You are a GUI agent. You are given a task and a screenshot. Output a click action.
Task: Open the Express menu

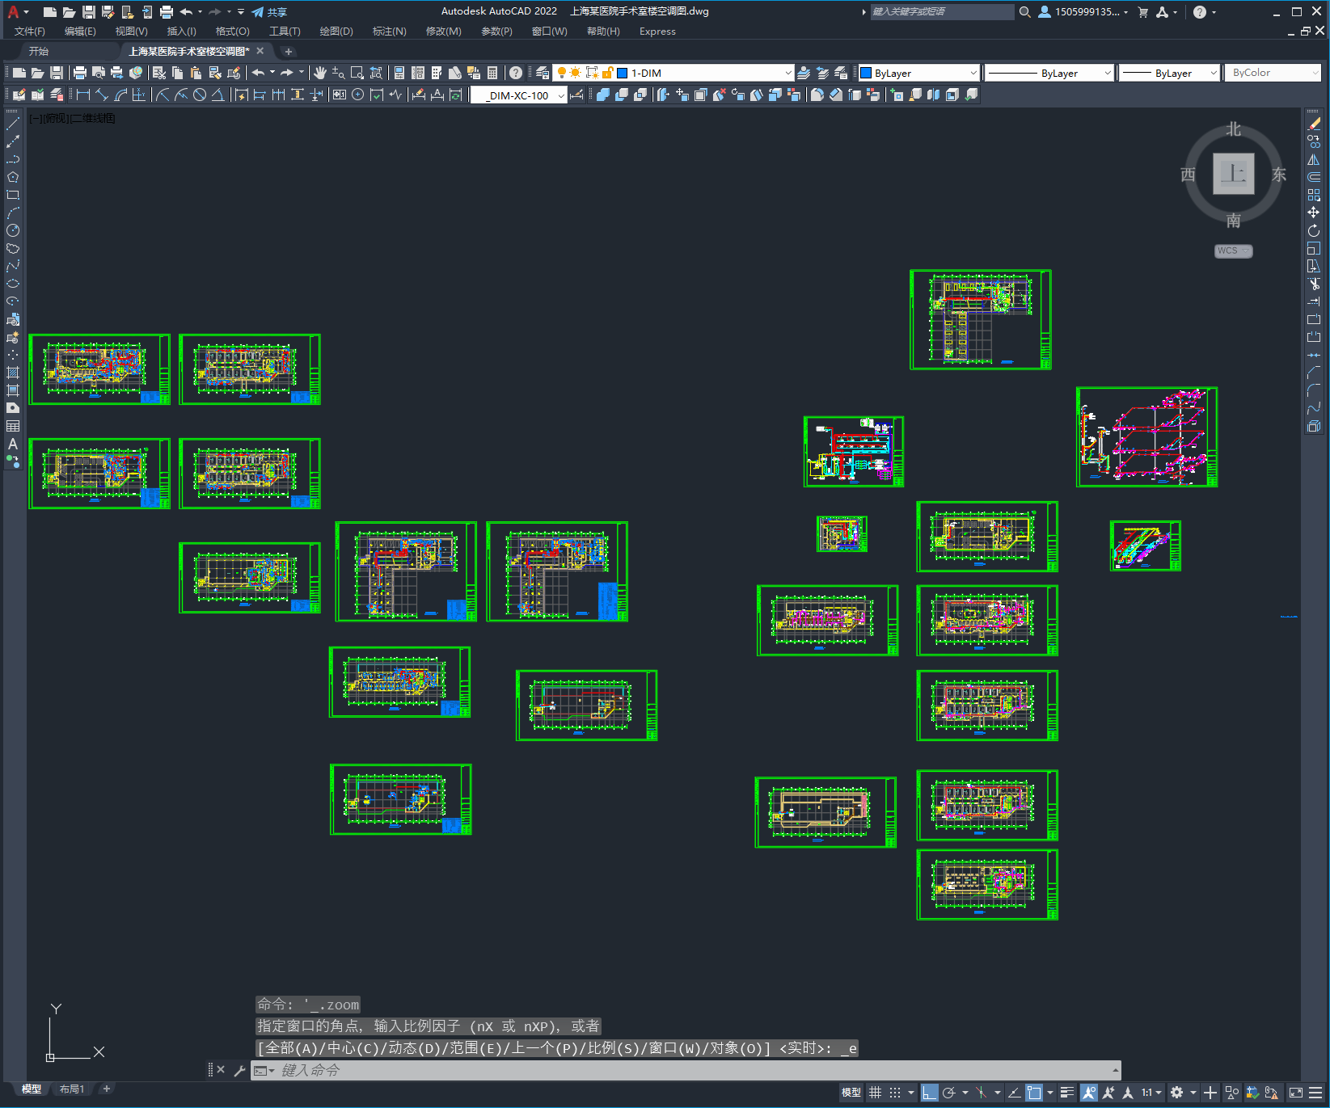(657, 32)
